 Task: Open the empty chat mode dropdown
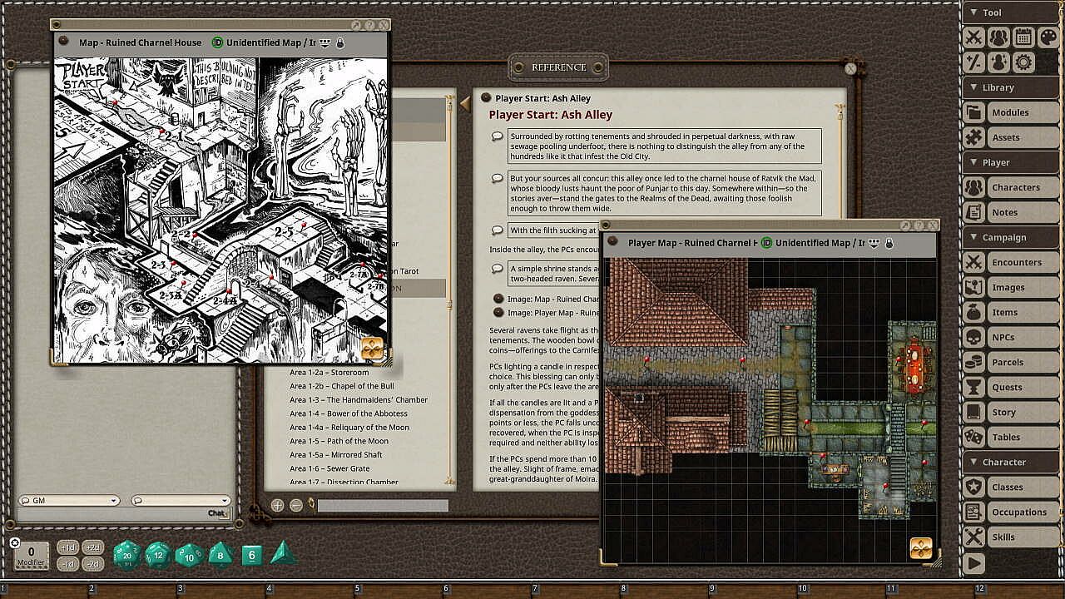(x=180, y=501)
